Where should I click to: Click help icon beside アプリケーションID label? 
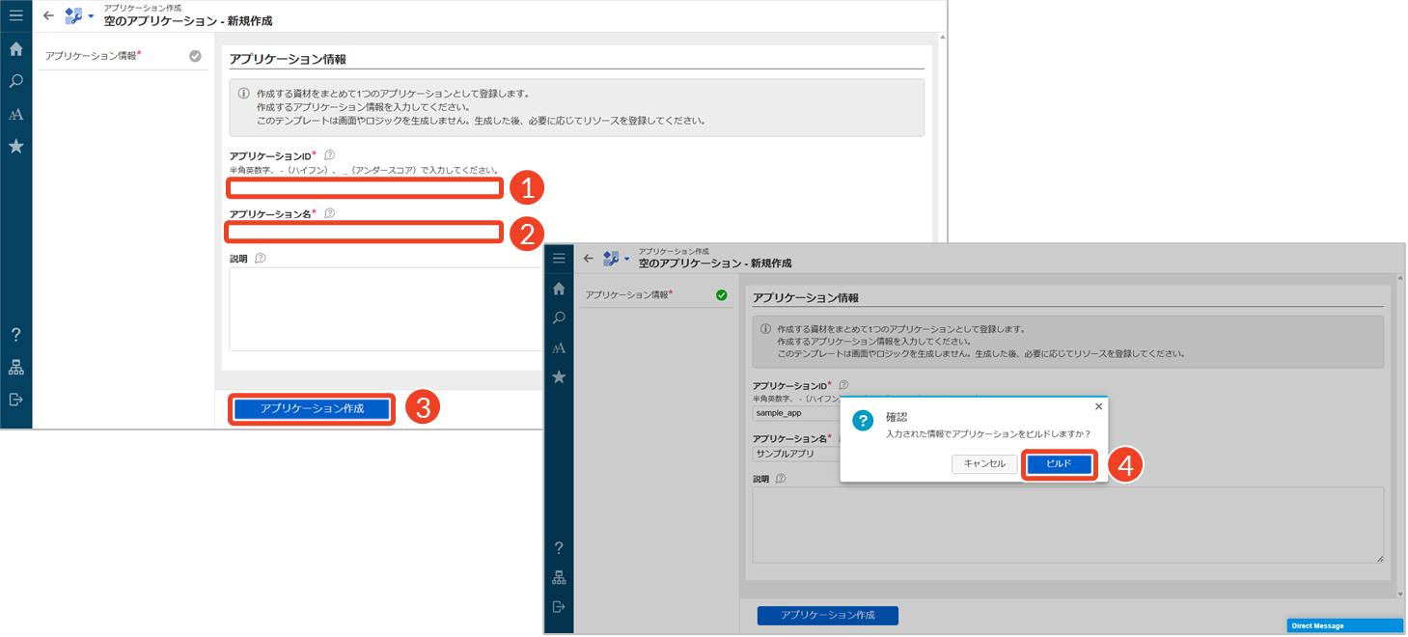(330, 154)
